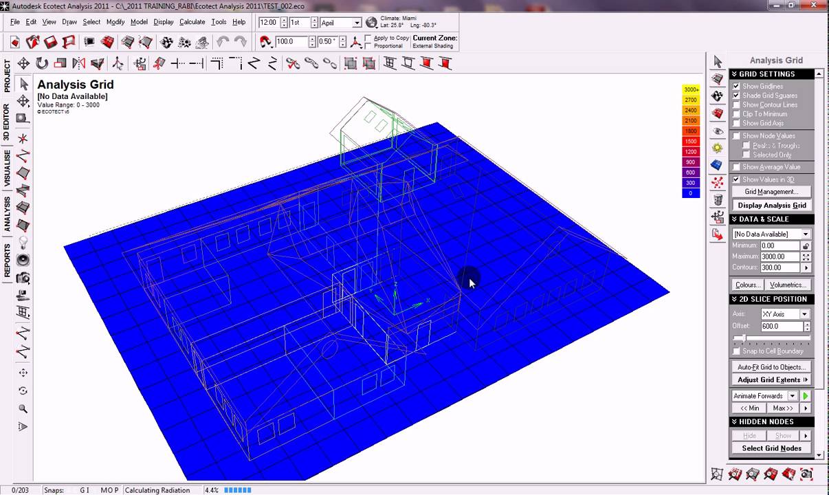
Task: Collapse the 2D SLICE POSITION section
Action: coord(772,299)
